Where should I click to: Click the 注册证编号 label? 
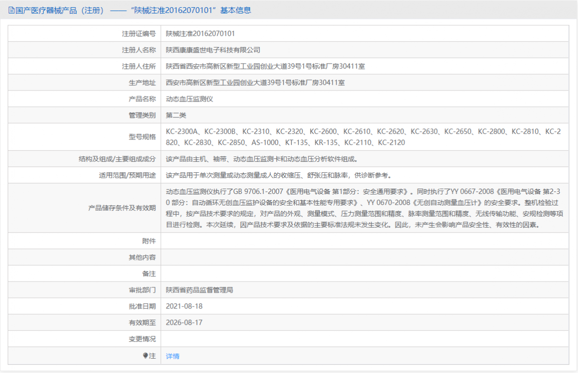139,34
